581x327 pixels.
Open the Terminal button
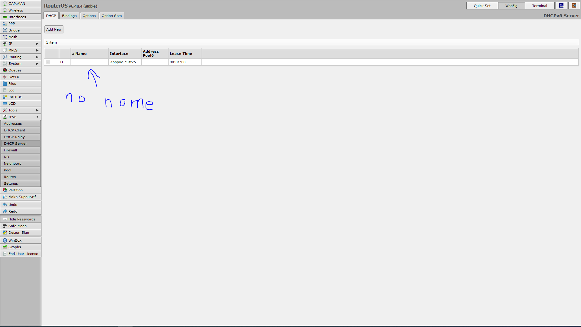click(540, 6)
